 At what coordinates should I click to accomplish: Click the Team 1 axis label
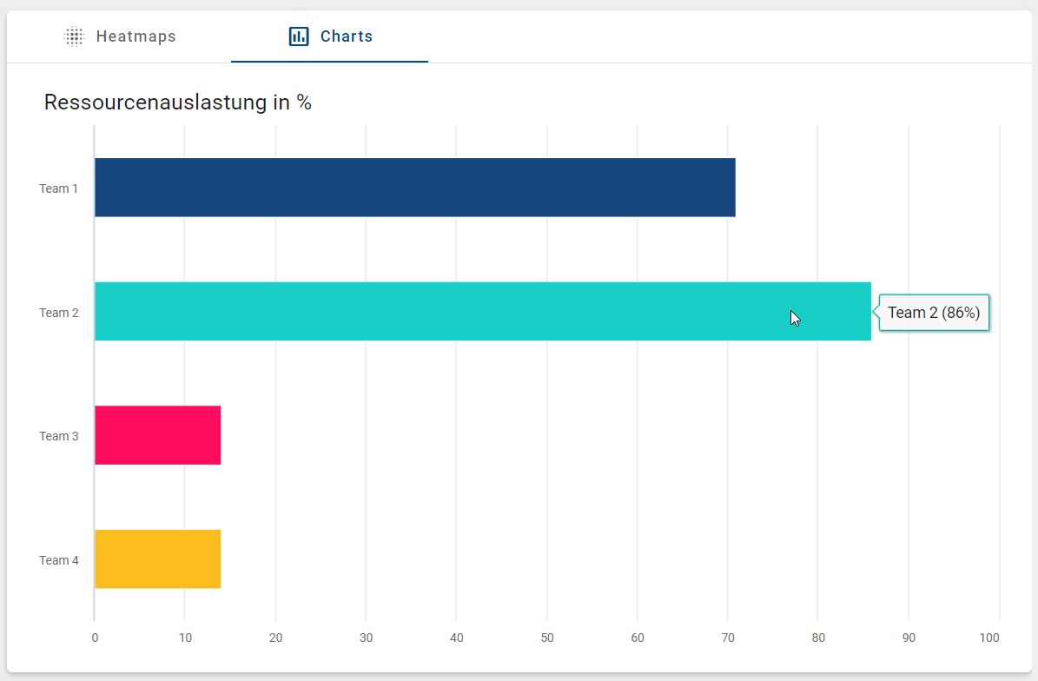tap(58, 188)
